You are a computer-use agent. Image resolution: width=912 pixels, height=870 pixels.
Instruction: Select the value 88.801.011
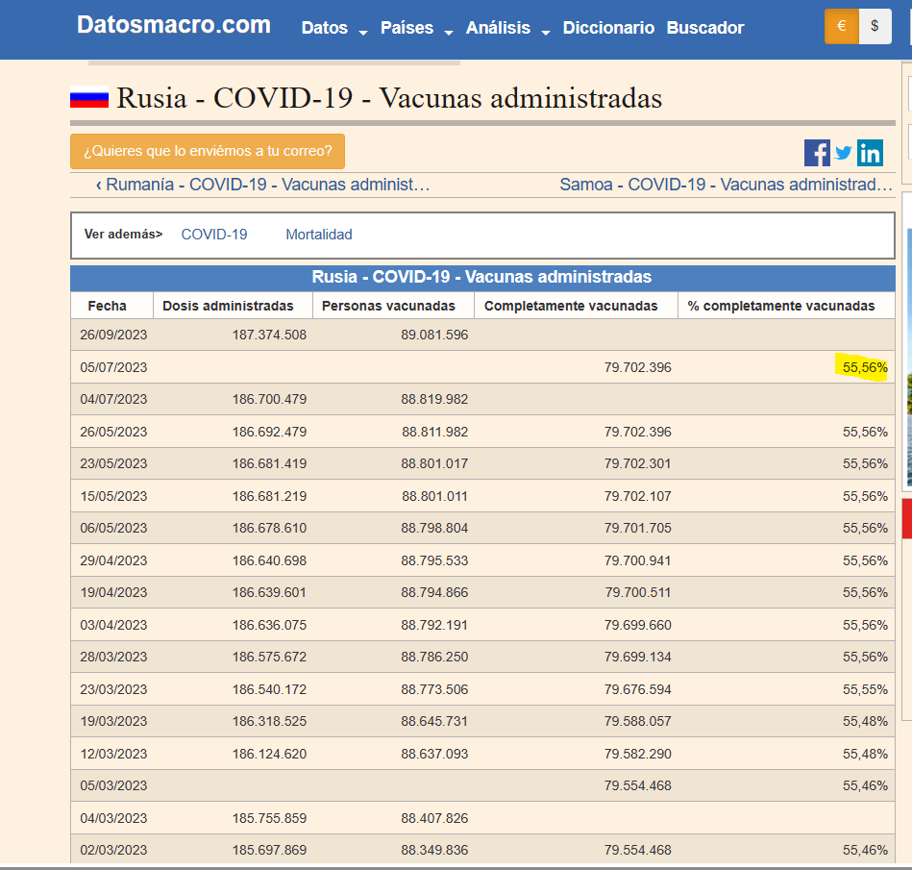(434, 496)
